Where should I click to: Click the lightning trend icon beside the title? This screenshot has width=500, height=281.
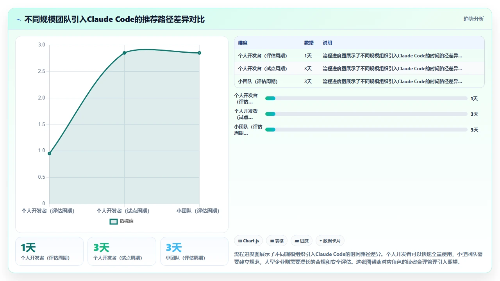pyautogui.click(x=19, y=20)
